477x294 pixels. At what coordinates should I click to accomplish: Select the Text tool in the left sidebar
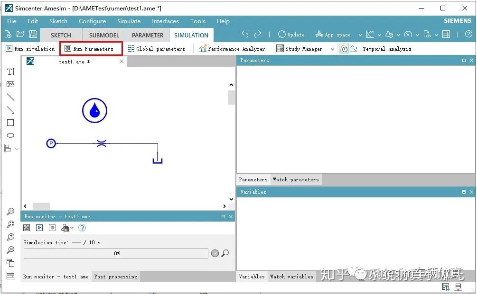10,71
